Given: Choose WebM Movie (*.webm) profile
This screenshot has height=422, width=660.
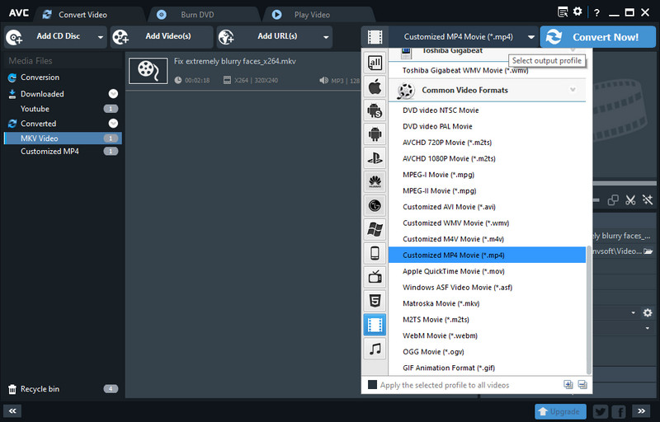Looking at the screenshot, I should [x=487, y=335].
